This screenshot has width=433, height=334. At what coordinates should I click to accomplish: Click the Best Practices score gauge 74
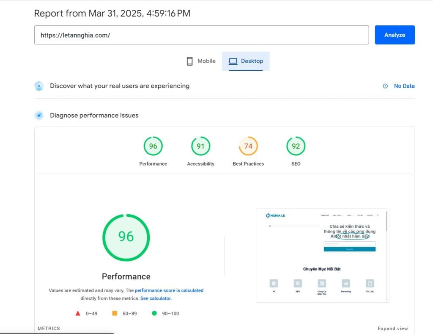click(x=248, y=146)
